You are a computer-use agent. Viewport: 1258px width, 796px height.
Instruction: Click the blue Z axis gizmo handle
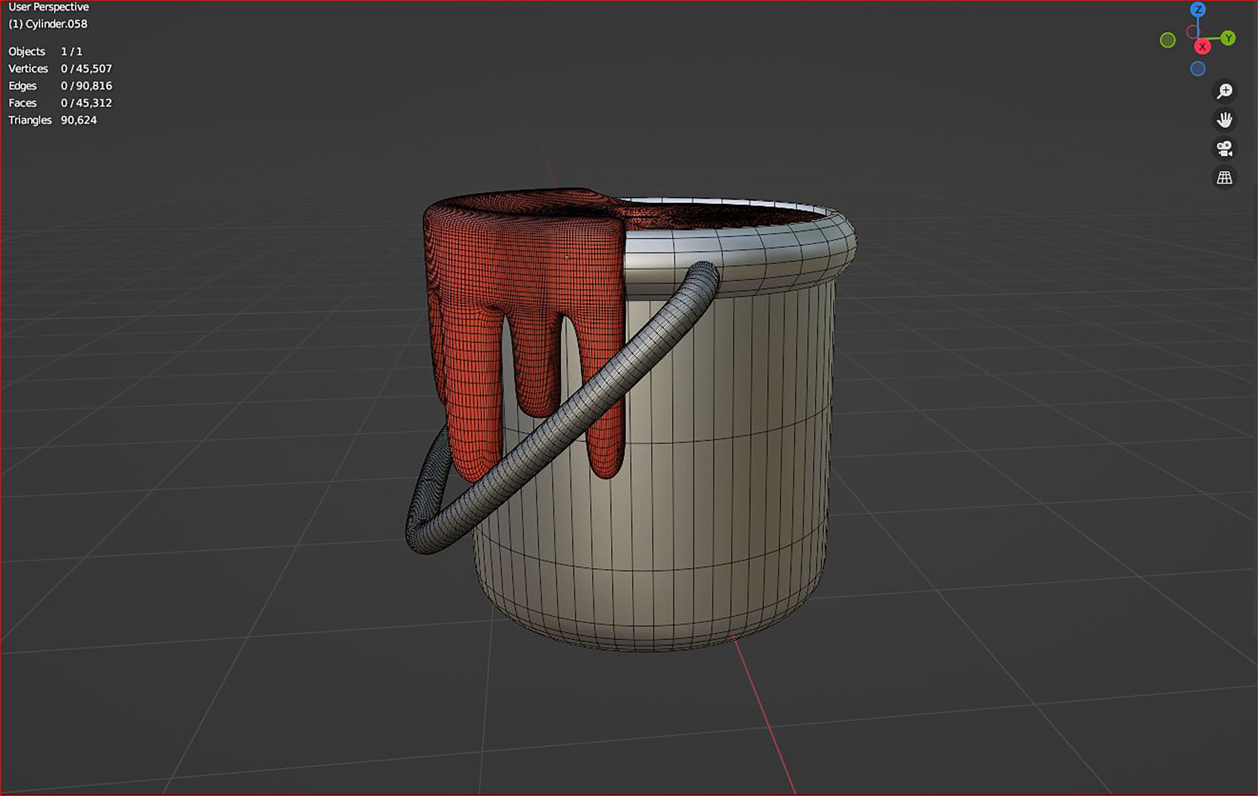tap(1198, 9)
